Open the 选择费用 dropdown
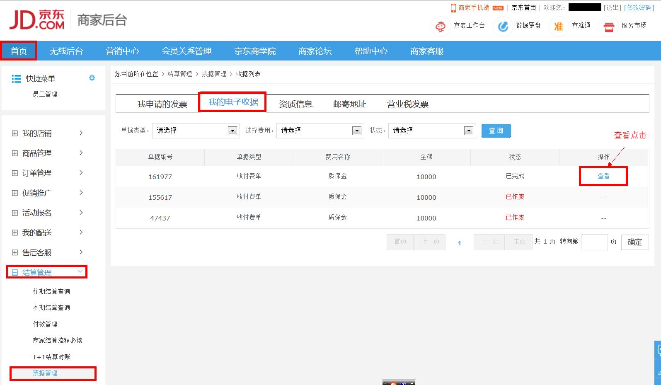This screenshot has height=385, width=661. (320, 131)
